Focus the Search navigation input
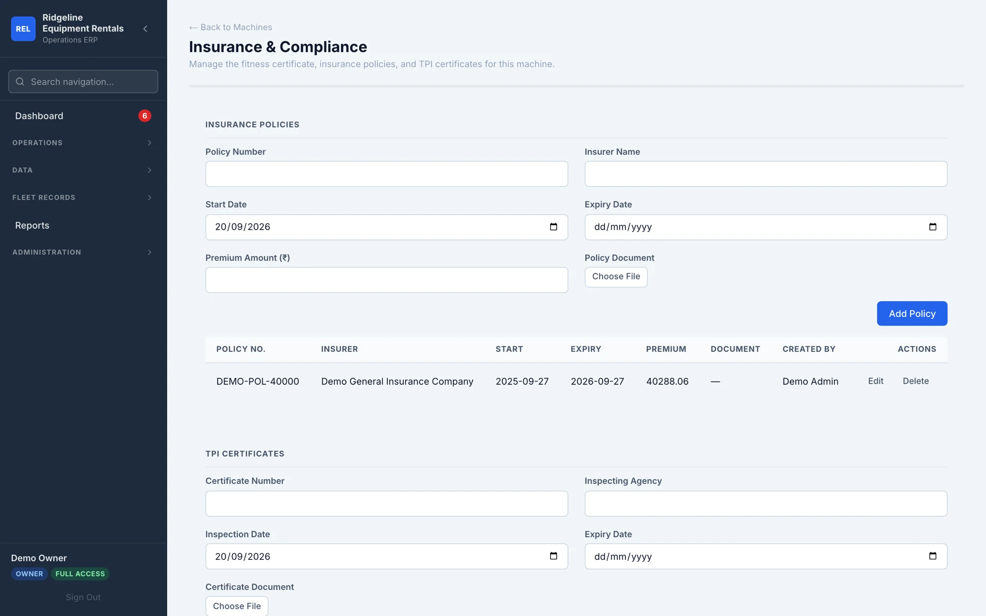The image size is (986, 616). pyautogui.click(x=83, y=82)
